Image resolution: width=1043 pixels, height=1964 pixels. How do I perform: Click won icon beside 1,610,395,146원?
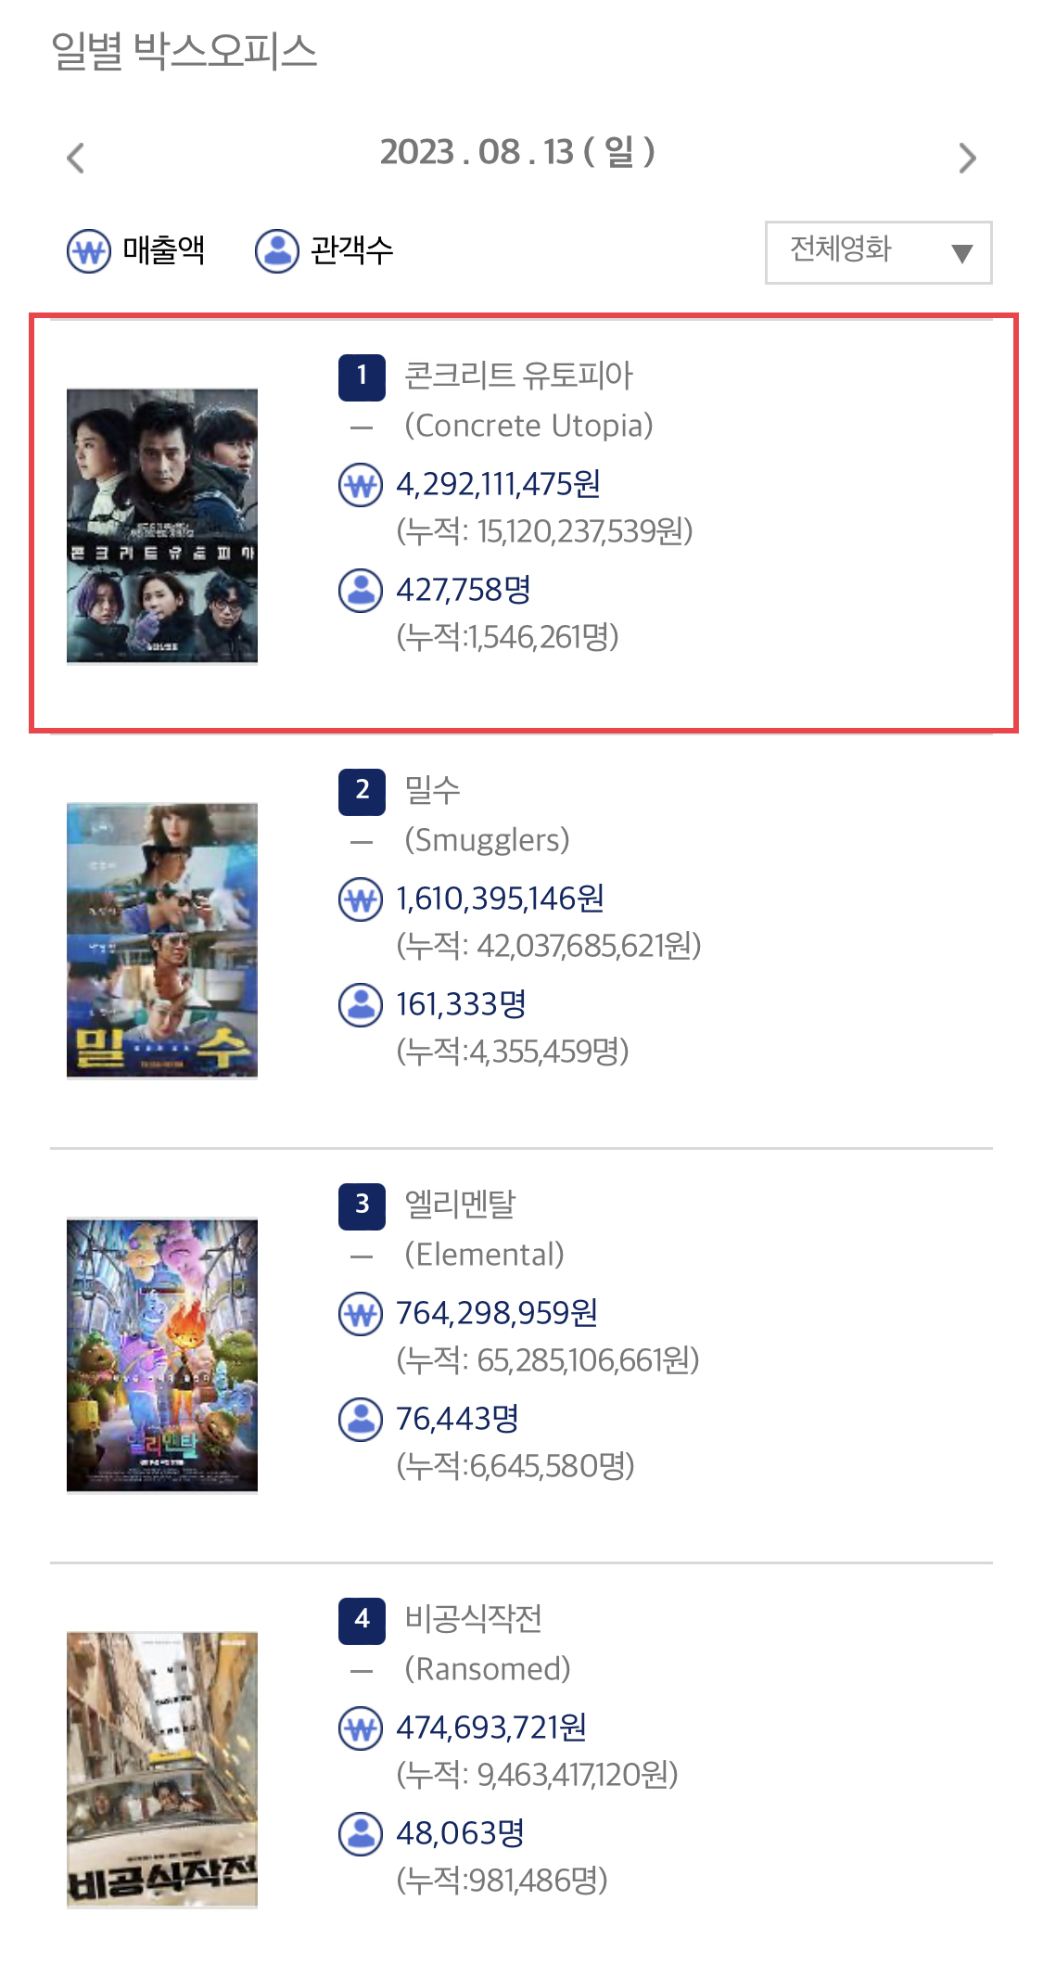click(x=361, y=899)
